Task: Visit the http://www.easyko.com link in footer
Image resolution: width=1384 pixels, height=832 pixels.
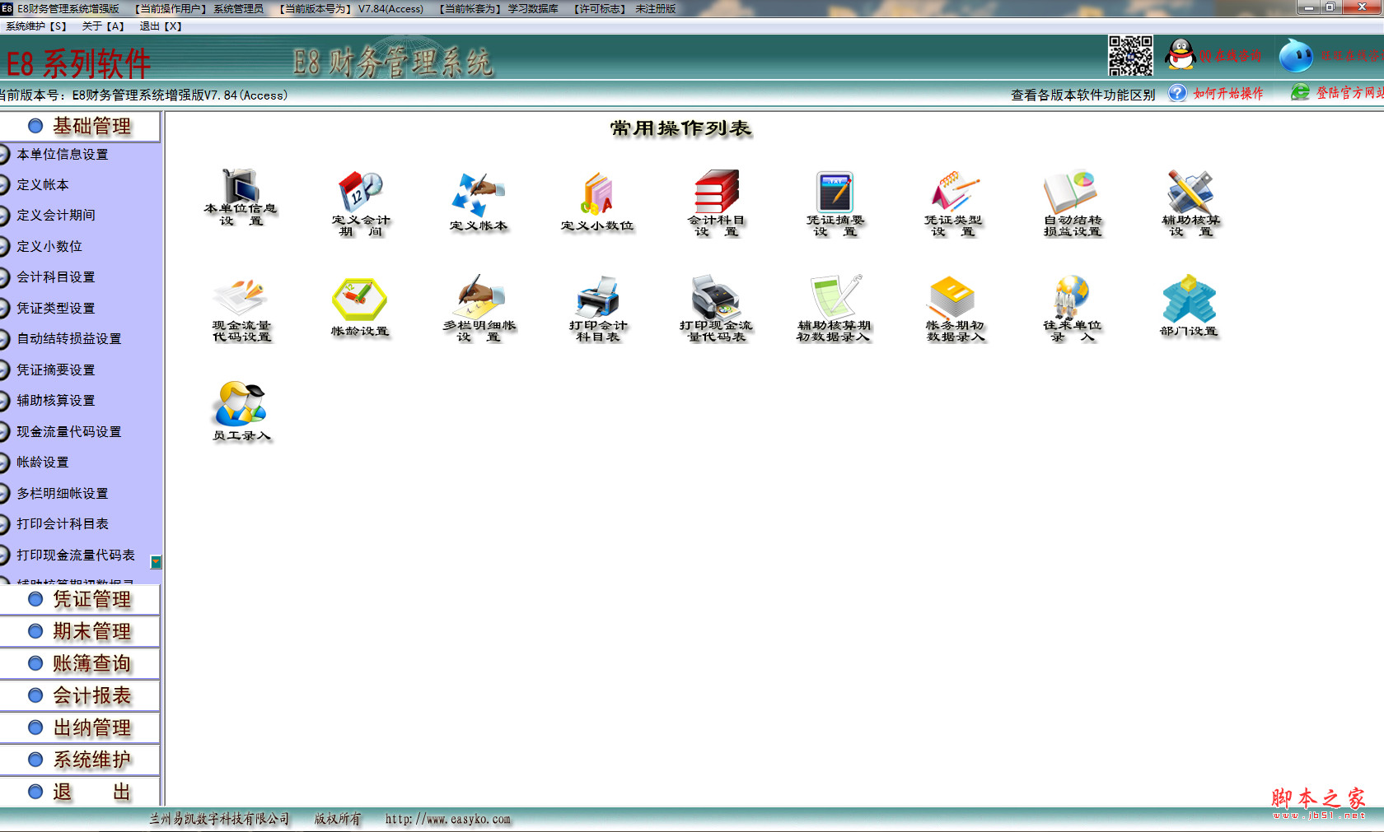Action: point(448,820)
